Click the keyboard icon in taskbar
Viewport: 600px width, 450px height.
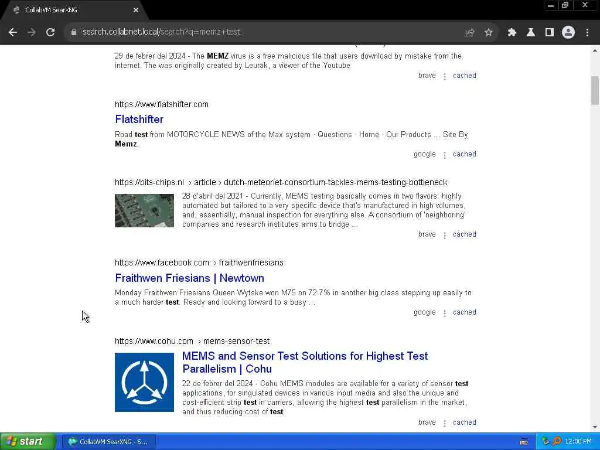click(x=524, y=442)
